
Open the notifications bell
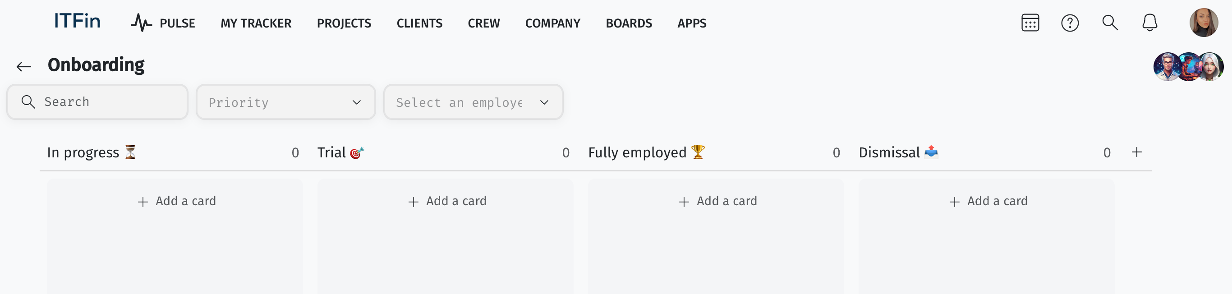(1149, 23)
